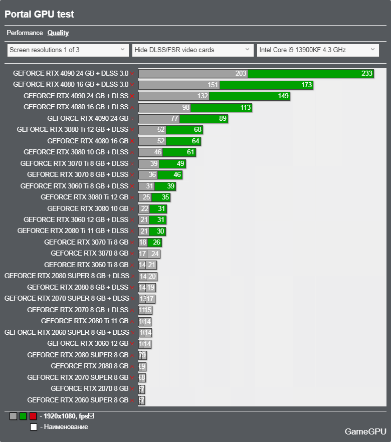The image size is (391, 442).
Task: Click red X next to RTX 4090 24 GB + DLSS
Action: pyautogui.click(x=132, y=96)
